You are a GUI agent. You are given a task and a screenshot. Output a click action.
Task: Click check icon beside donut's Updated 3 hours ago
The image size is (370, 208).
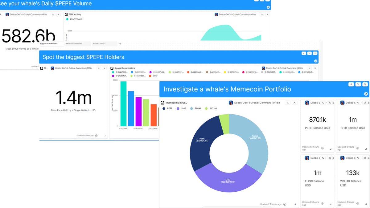[285, 204]
